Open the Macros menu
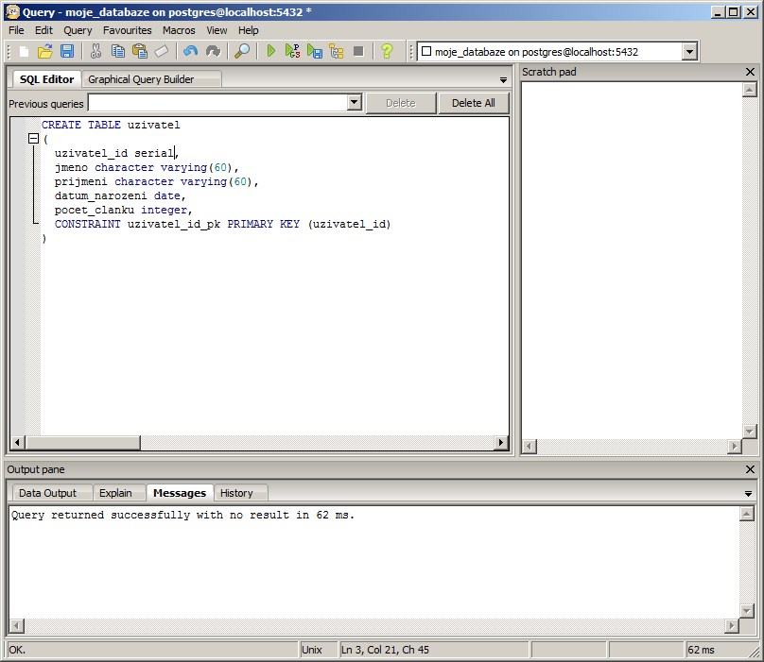This screenshot has width=764, height=662. click(179, 30)
